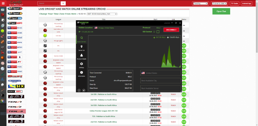This screenshot has width=258, height=126.
Task: Open Server List in IPVanish sidebar
Action: pyautogui.click(x=82, y=48)
